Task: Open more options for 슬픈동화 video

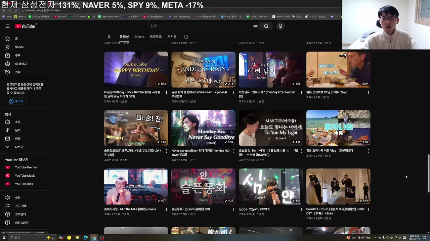Action: 234,210
